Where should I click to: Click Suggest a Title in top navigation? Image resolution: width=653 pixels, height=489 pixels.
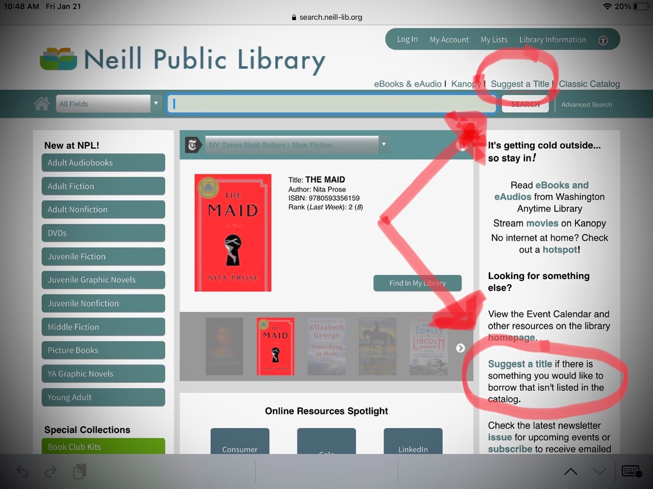(520, 84)
